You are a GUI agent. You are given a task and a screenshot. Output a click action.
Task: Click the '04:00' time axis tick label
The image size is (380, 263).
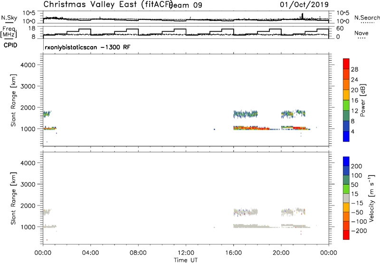click(x=91, y=253)
